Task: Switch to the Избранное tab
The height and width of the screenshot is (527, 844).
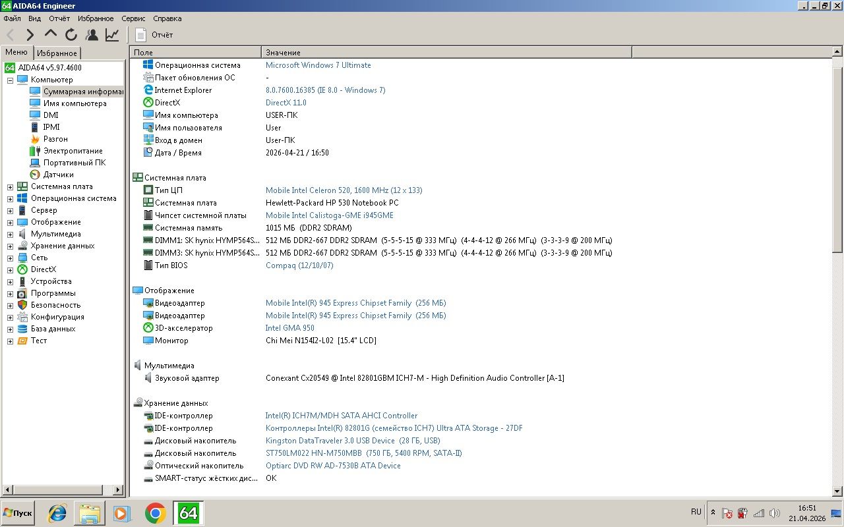Action: (x=57, y=53)
